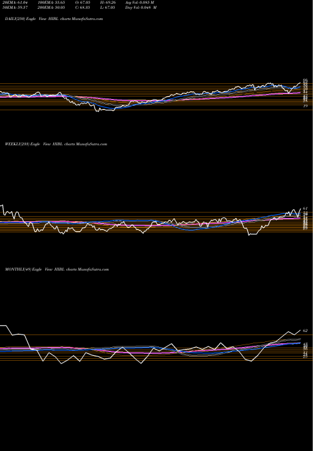Click the 62 price label on monthly chart
Image resolution: width=313 pixels, height=451 pixels.
(305, 331)
